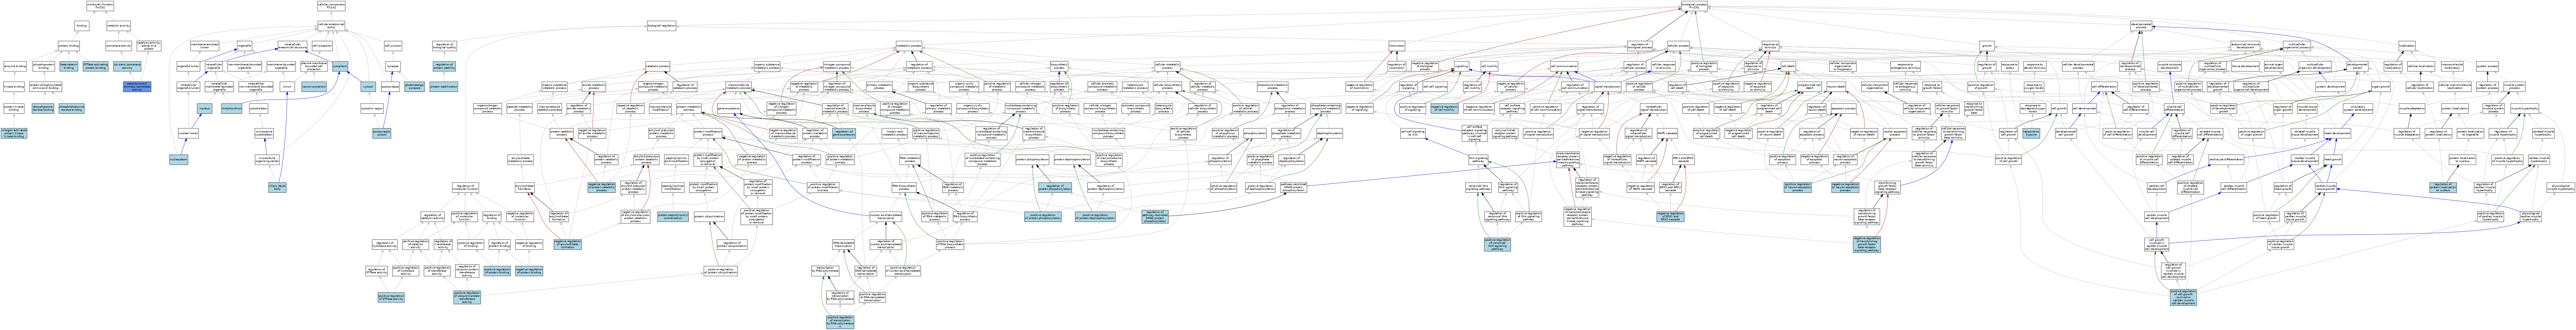
Task: Click the 'beta-catenin binding' node
Action: pyautogui.click(x=69, y=66)
